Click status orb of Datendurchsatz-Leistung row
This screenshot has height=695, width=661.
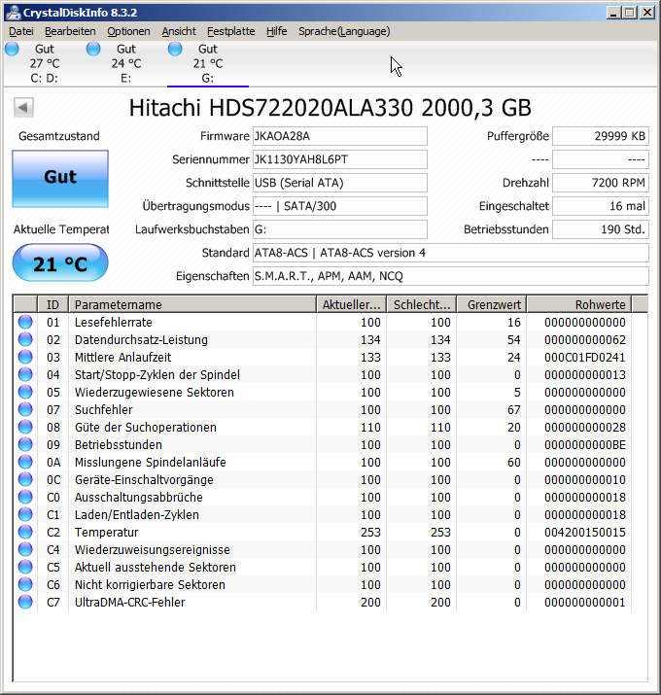(x=25, y=339)
